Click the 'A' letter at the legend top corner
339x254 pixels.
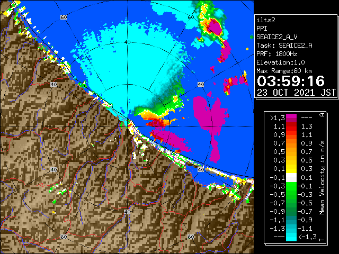point(322,115)
